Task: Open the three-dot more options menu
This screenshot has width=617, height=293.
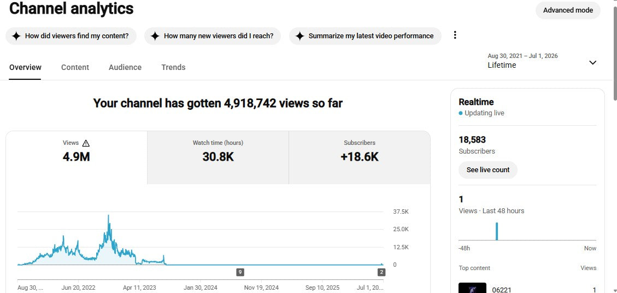Action: tap(455, 35)
